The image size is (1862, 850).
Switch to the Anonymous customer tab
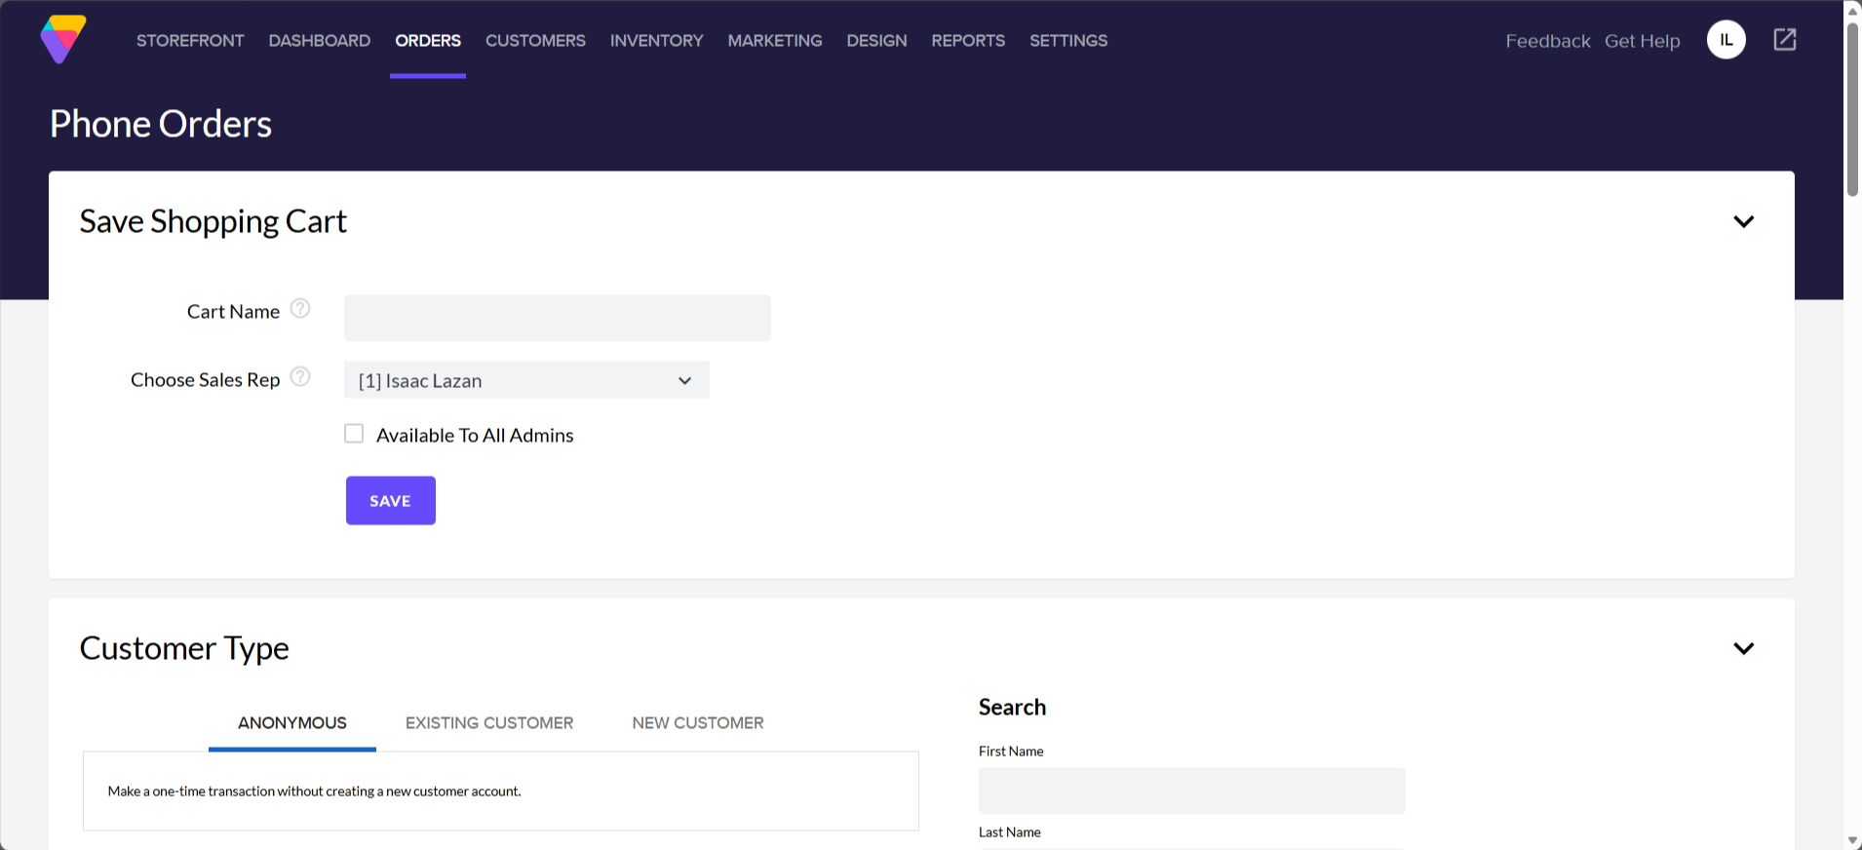[292, 723]
